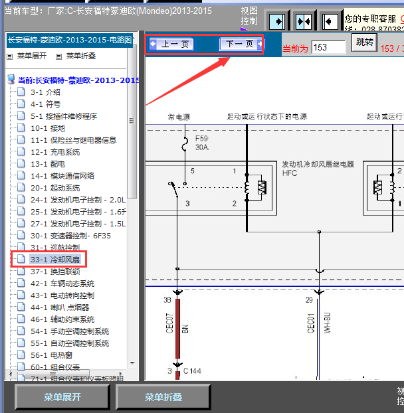The image size is (404, 413).
Task: Open tree item 60-1 组合仪表
Action: 55,367
